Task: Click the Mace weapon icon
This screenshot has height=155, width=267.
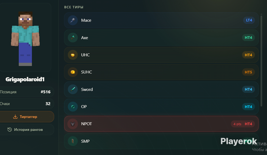Action: coord(73,20)
